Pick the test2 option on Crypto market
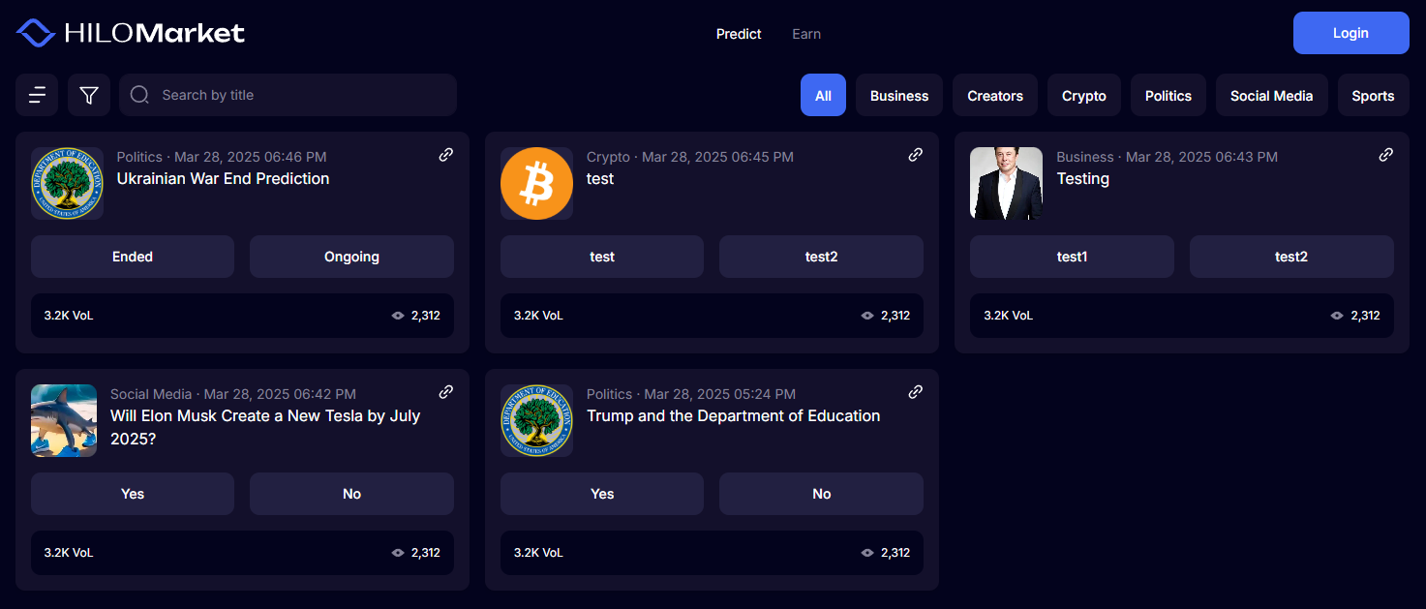Image resolution: width=1426 pixels, height=609 pixels. point(821,257)
